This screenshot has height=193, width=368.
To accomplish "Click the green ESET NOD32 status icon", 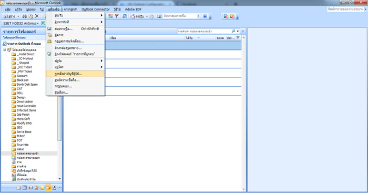I will click(x=43, y=23).
